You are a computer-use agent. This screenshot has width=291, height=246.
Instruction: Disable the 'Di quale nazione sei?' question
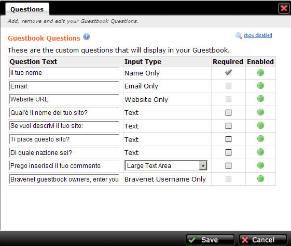tap(260, 152)
